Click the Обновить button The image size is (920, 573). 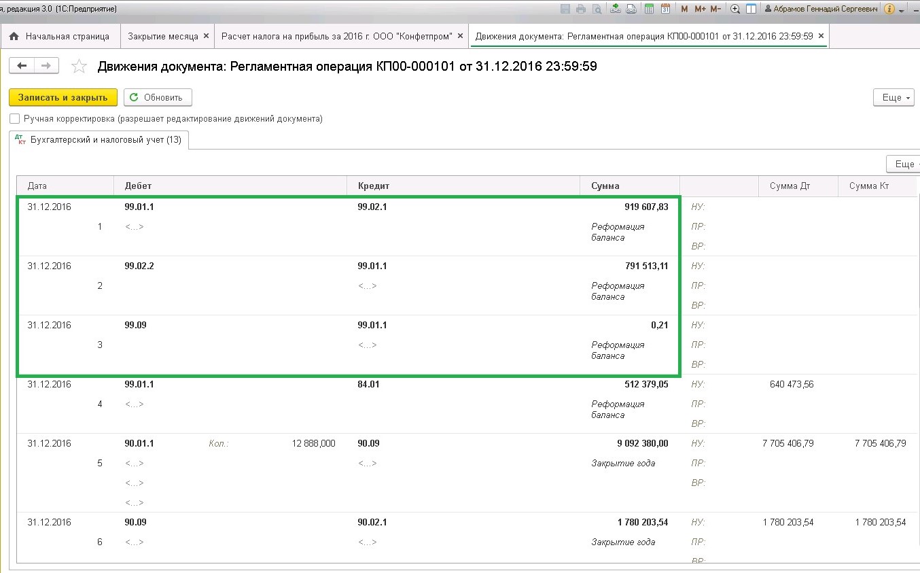158,97
